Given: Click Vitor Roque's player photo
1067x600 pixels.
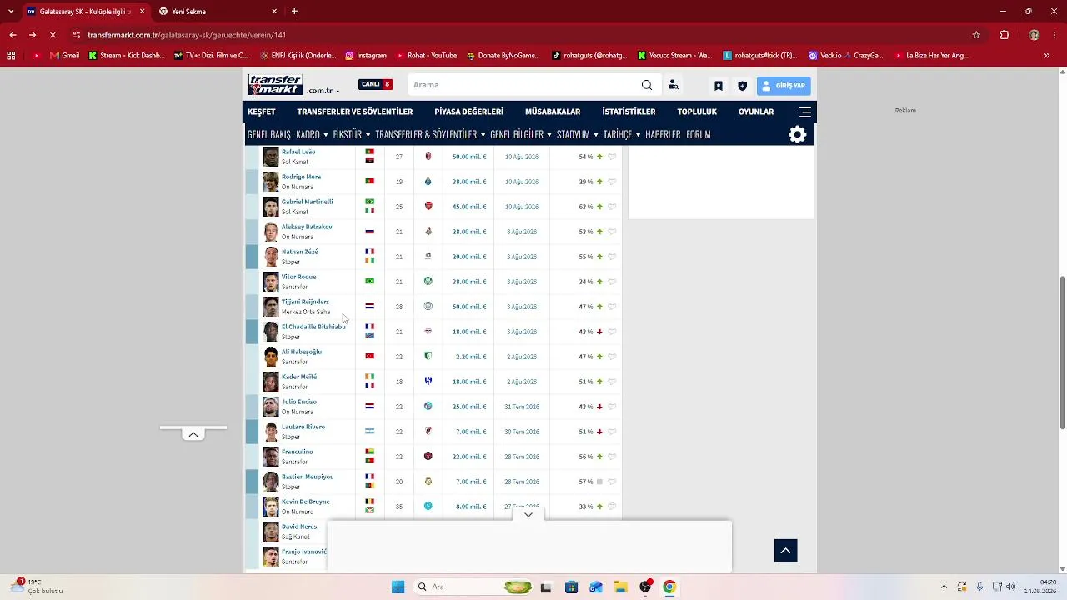Looking at the screenshot, I should click(x=271, y=282).
